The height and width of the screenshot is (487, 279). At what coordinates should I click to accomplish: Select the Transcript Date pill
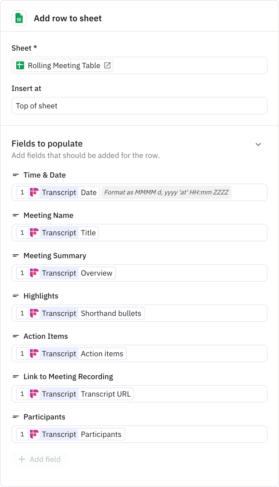pos(89,192)
